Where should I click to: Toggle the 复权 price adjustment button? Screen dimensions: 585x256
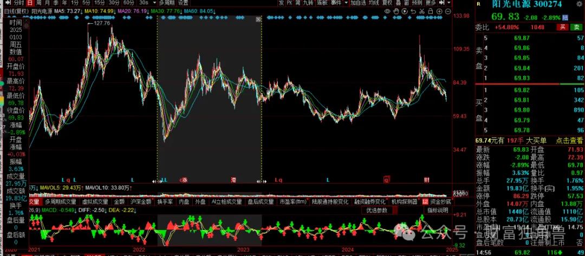pyautogui.click(x=387, y=3)
